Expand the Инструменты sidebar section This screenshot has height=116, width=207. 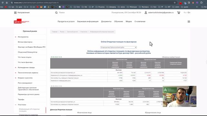pyautogui.click(x=16, y=37)
